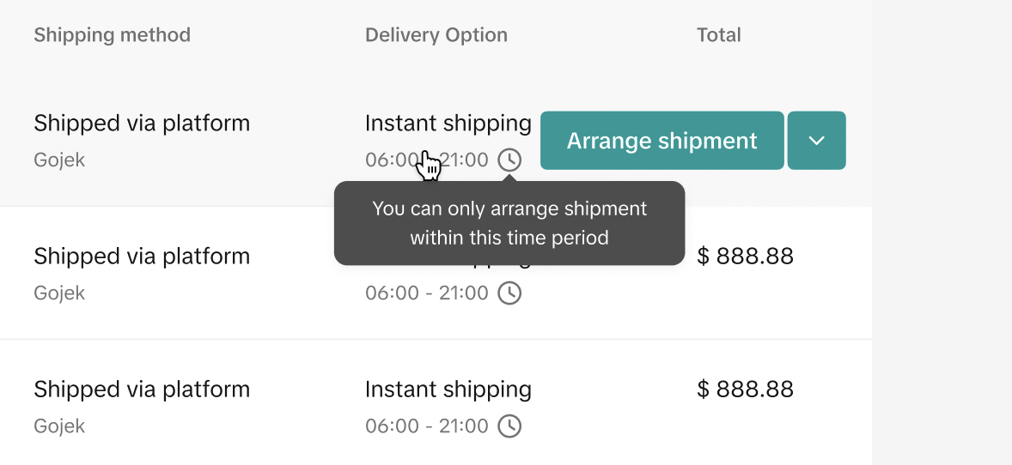Click the clock icon in the first row
The image size is (1012, 465).
(510, 160)
